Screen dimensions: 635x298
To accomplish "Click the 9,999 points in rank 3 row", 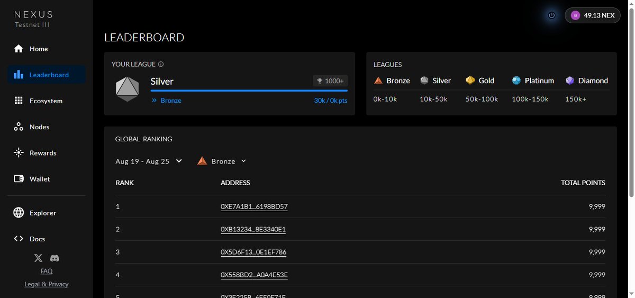I will (x=597, y=252).
